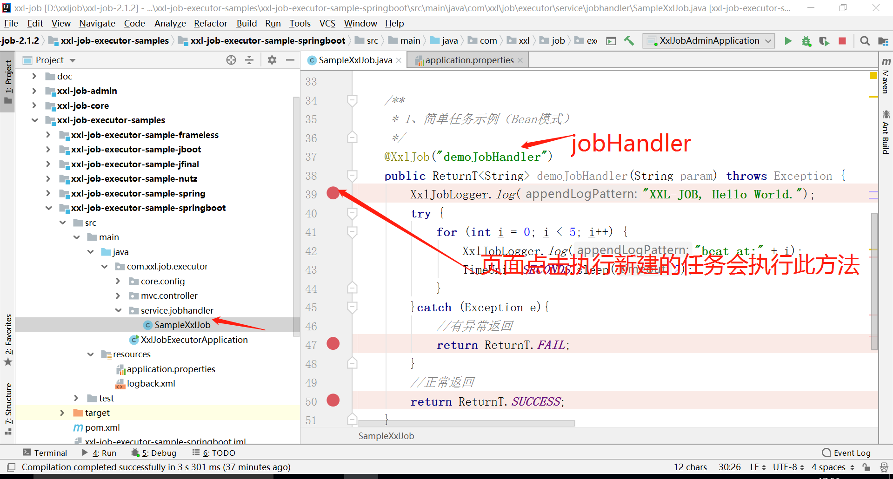
Task: Run with coverage icon in toolbar
Action: pos(824,41)
